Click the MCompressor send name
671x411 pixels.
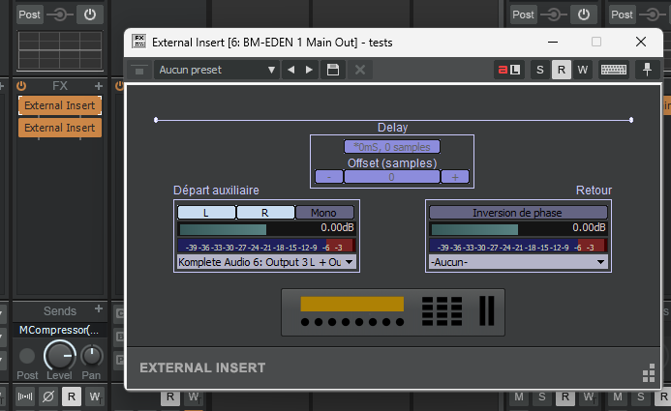tap(59, 331)
